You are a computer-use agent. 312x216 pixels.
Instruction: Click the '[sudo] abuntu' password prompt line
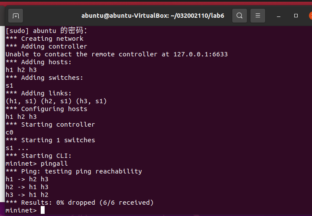click(x=46, y=31)
